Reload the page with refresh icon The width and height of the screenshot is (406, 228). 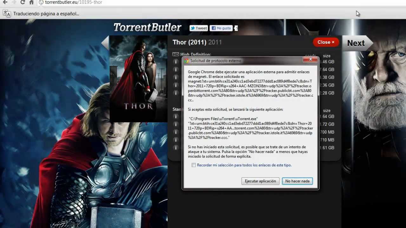pyautogui.click(x=23, y=2)
